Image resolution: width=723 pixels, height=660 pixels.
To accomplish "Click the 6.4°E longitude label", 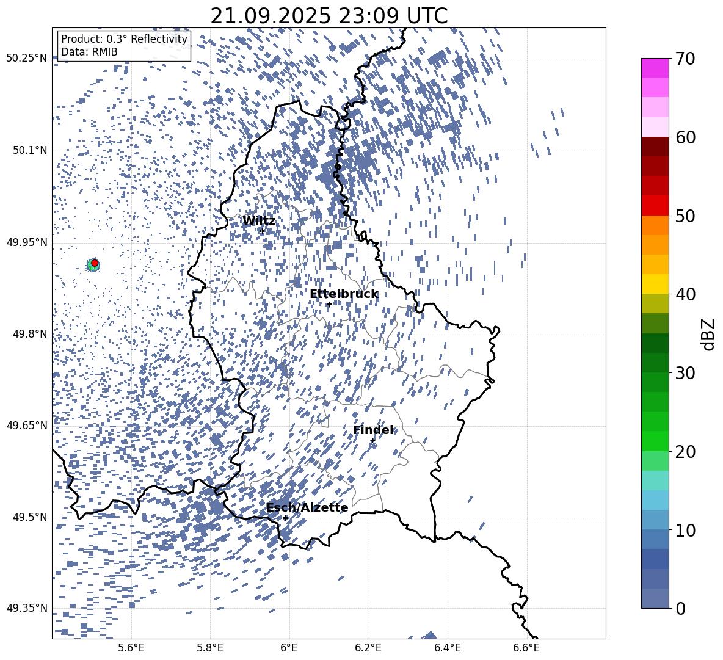I will 447,648.
